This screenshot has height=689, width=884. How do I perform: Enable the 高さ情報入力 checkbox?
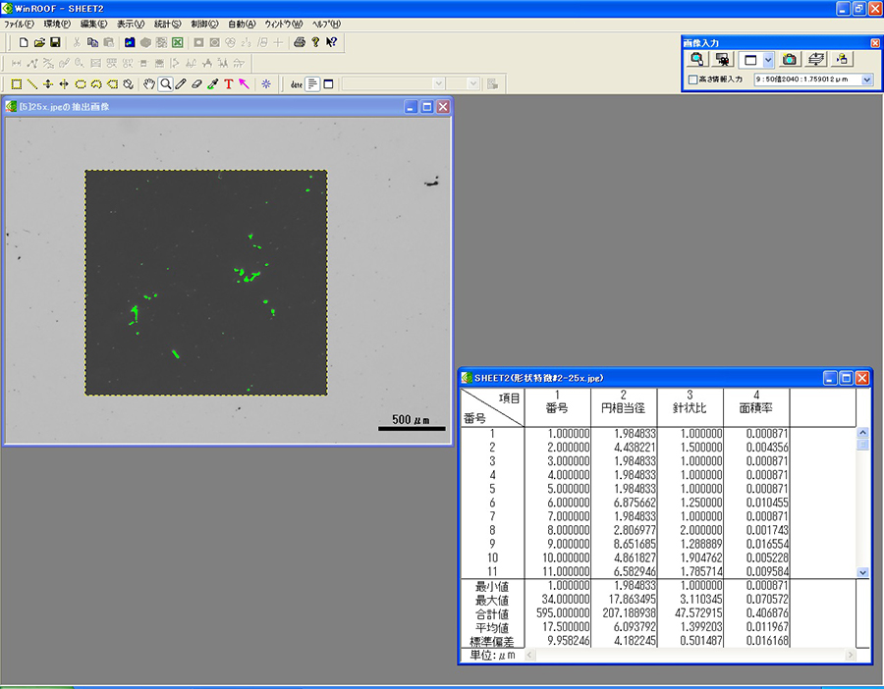[x=692, y=79]
